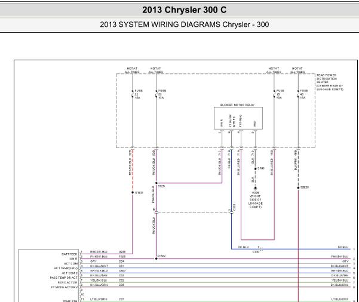Click the GND terminal label inside the relay
This screenshot has height=302, width=359.
tap(255, 124)
